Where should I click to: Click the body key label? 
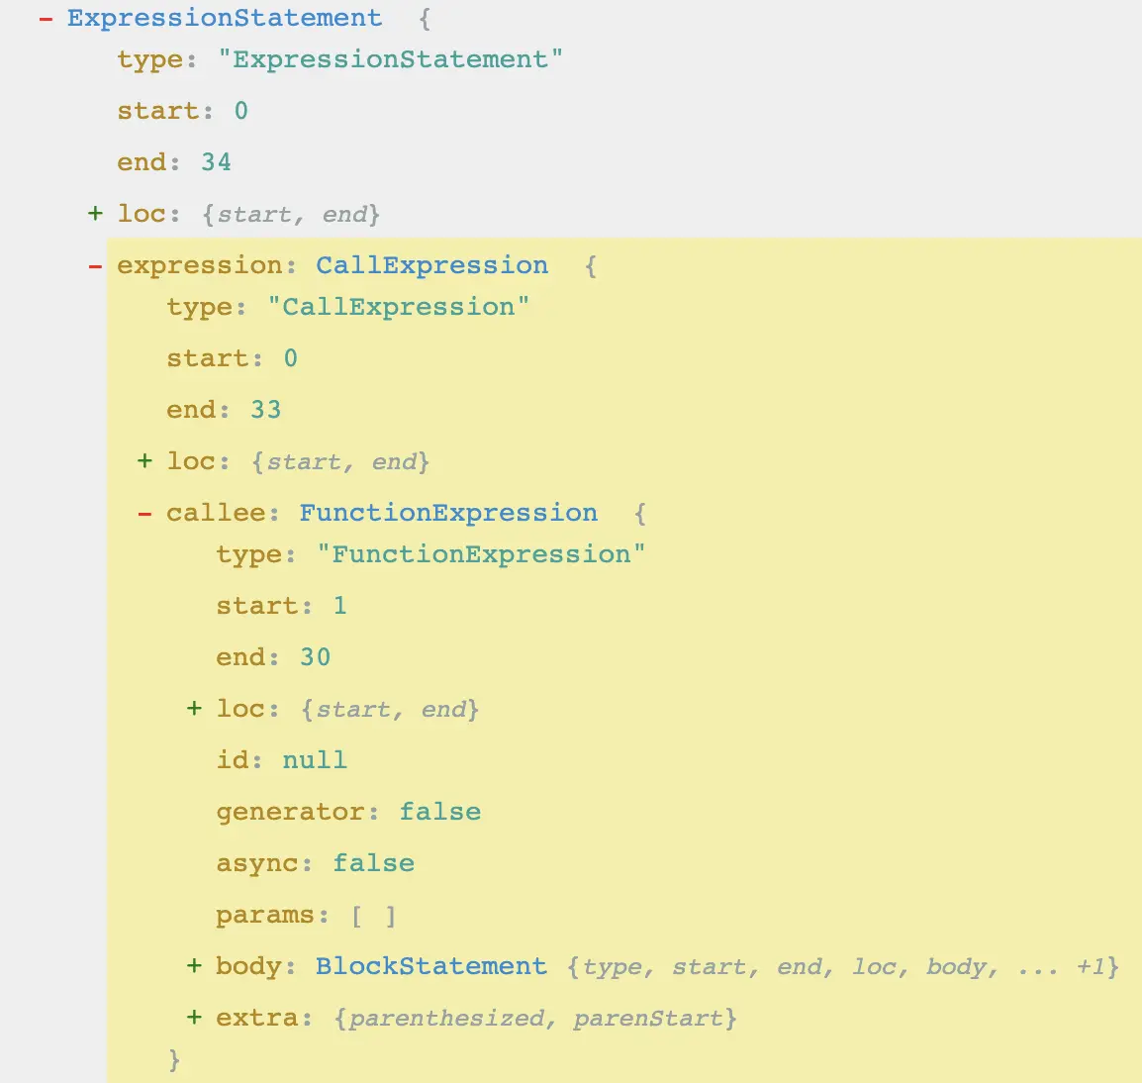click(x=248, y=966)
